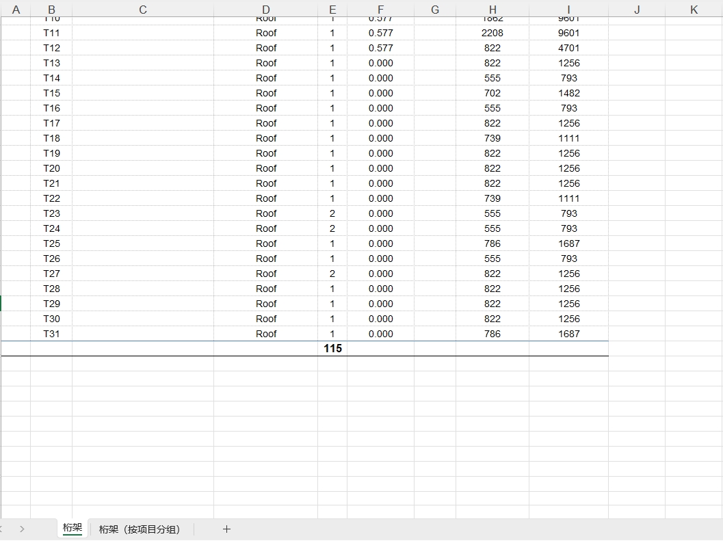Select cell T11 in column B
Screen dimensions: 723x541
coord(51,33)
